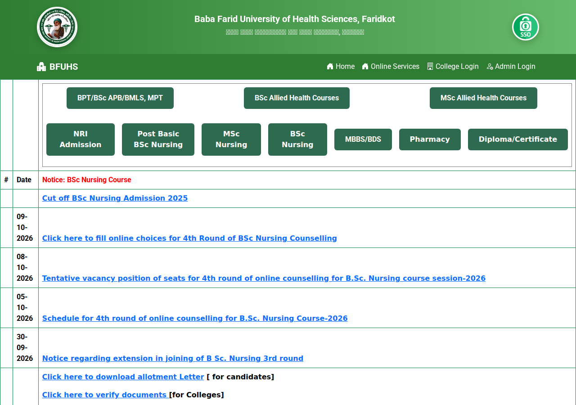This screenshot has width=576, height=405.
Task: Click the date 05-10-2026 cell
Action: 25,308
